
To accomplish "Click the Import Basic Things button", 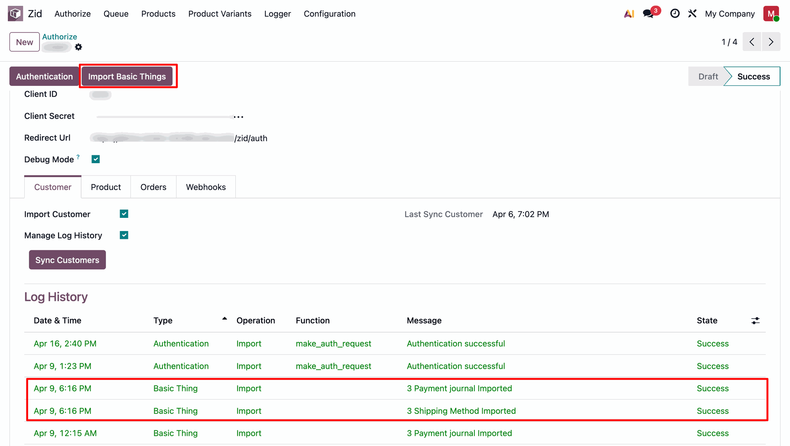I will pyautogui.click(x=127, y=76).
